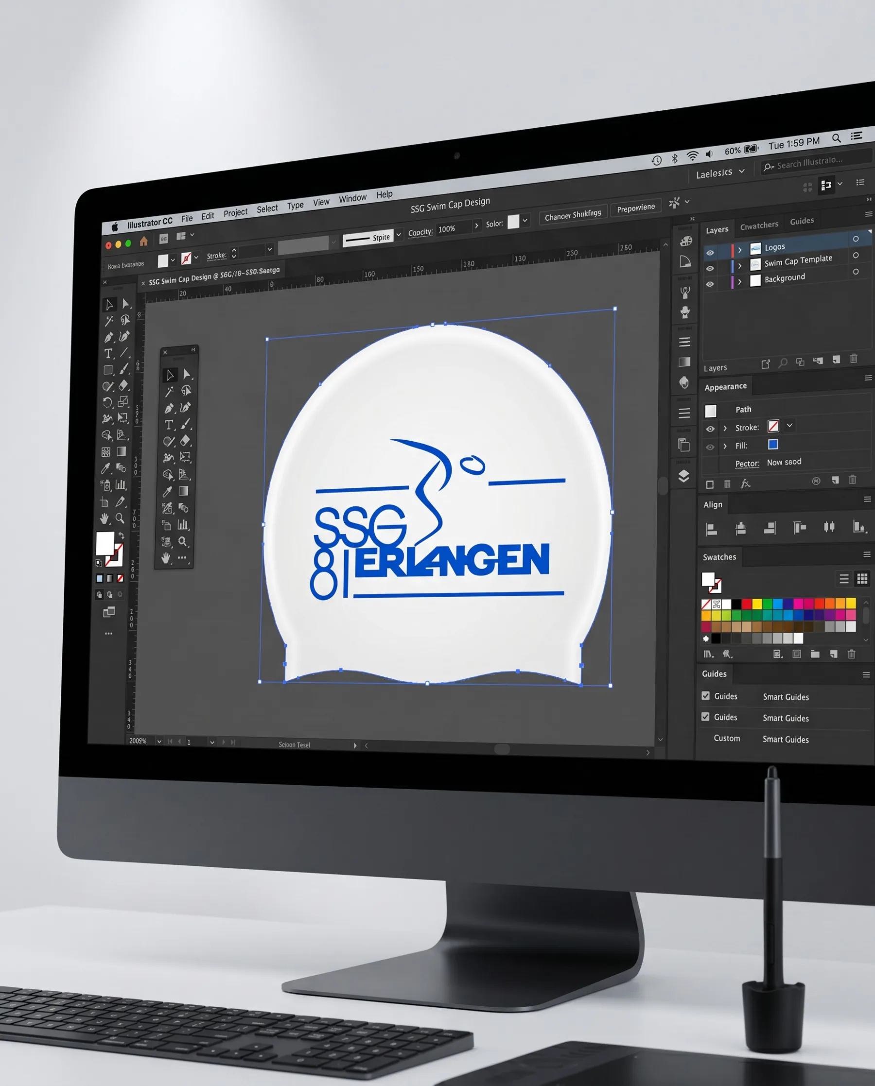Image resolution: width=875 pixels, height=1086 pixels.
Task: Open macOS Spotlight search icon
Action: 836,138
